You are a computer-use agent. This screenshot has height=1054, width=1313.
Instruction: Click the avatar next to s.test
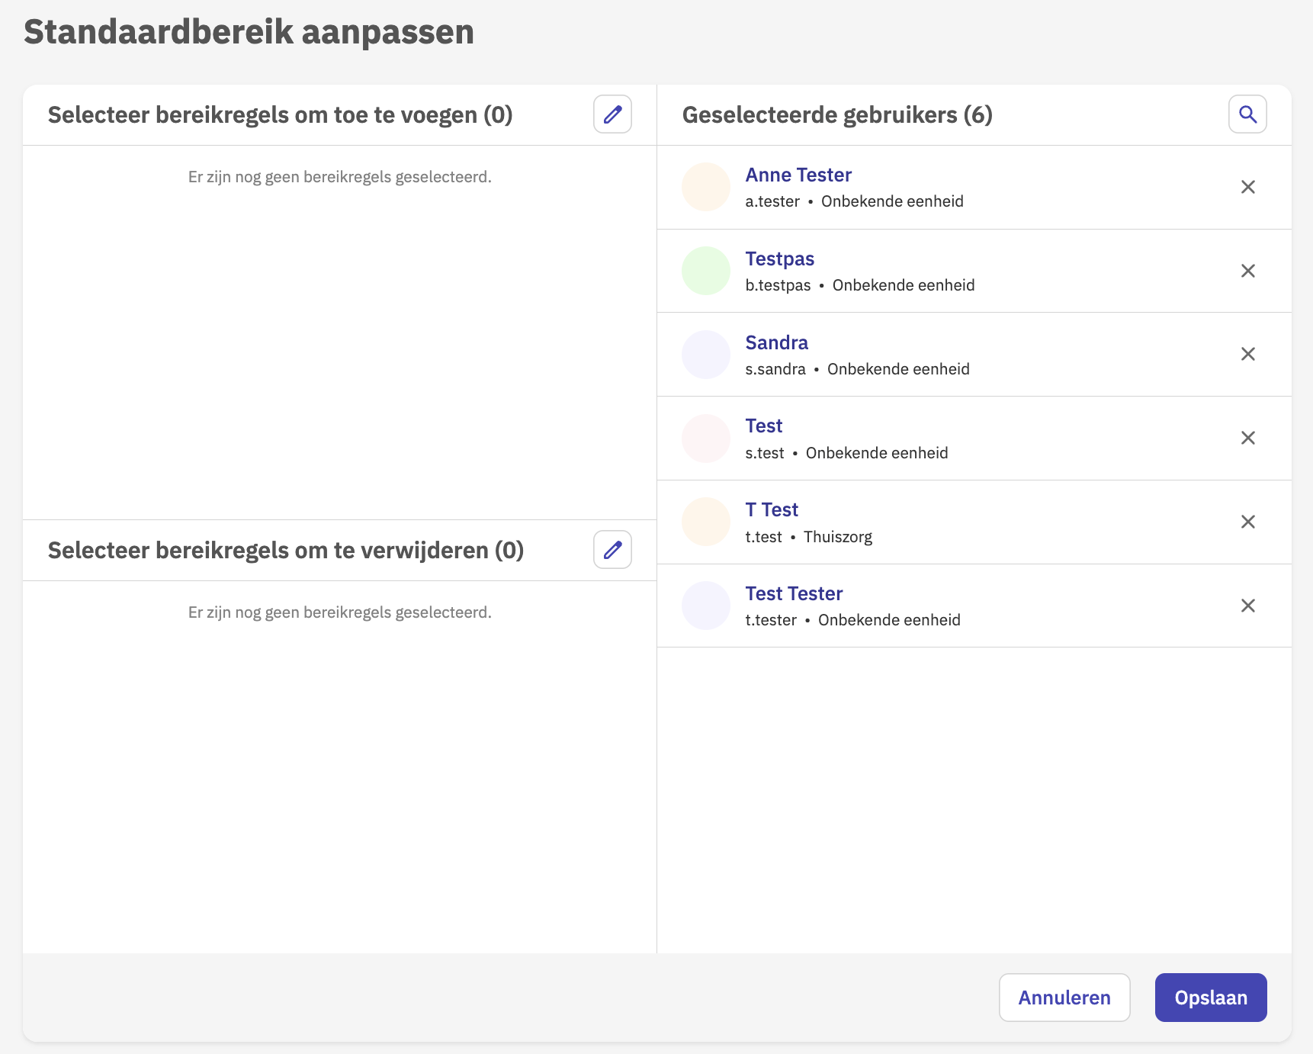coord(706,439)
